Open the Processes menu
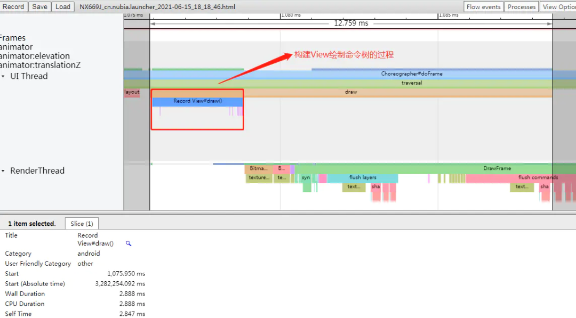Screen dimensions: 576x318 tap(522, 6)
